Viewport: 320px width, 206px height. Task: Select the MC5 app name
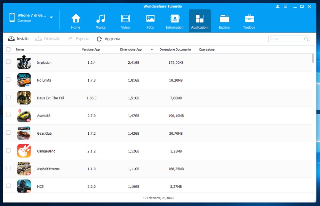click(40, 186)
